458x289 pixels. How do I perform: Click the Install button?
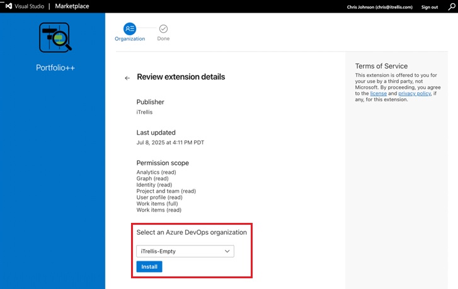(x=149, y=266)
